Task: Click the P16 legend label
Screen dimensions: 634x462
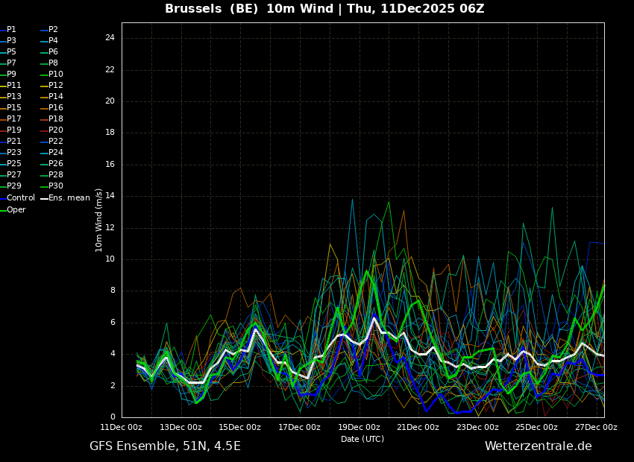Action: pyautogui.click(x=56, y=108)
